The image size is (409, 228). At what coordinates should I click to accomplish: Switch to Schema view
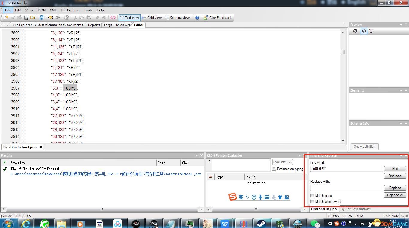177,18
